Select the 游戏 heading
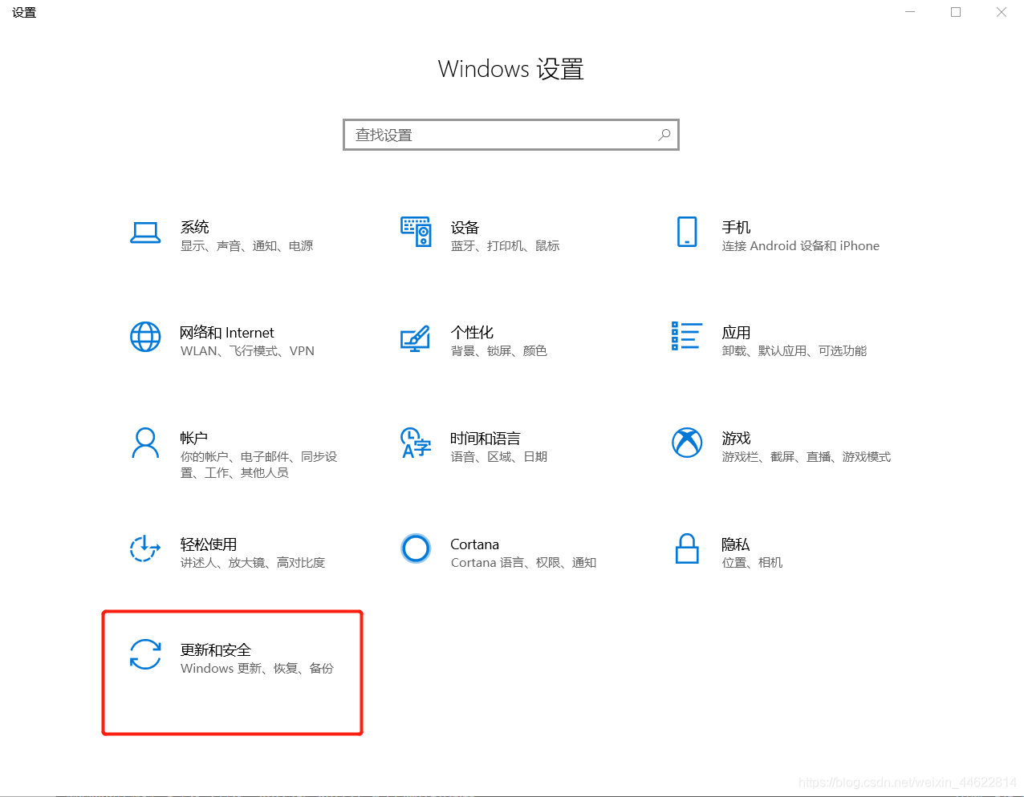This screenshot has width=1024, height=797. click(736, 438)
